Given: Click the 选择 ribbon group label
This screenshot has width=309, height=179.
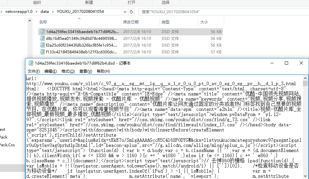Looking at the screenshot, I should tap(166, 2).
